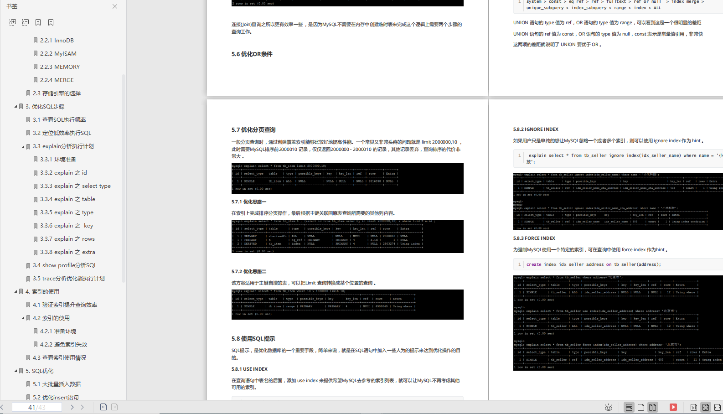
Task: Go to next page arrow
Action: (x=72, y=407)
